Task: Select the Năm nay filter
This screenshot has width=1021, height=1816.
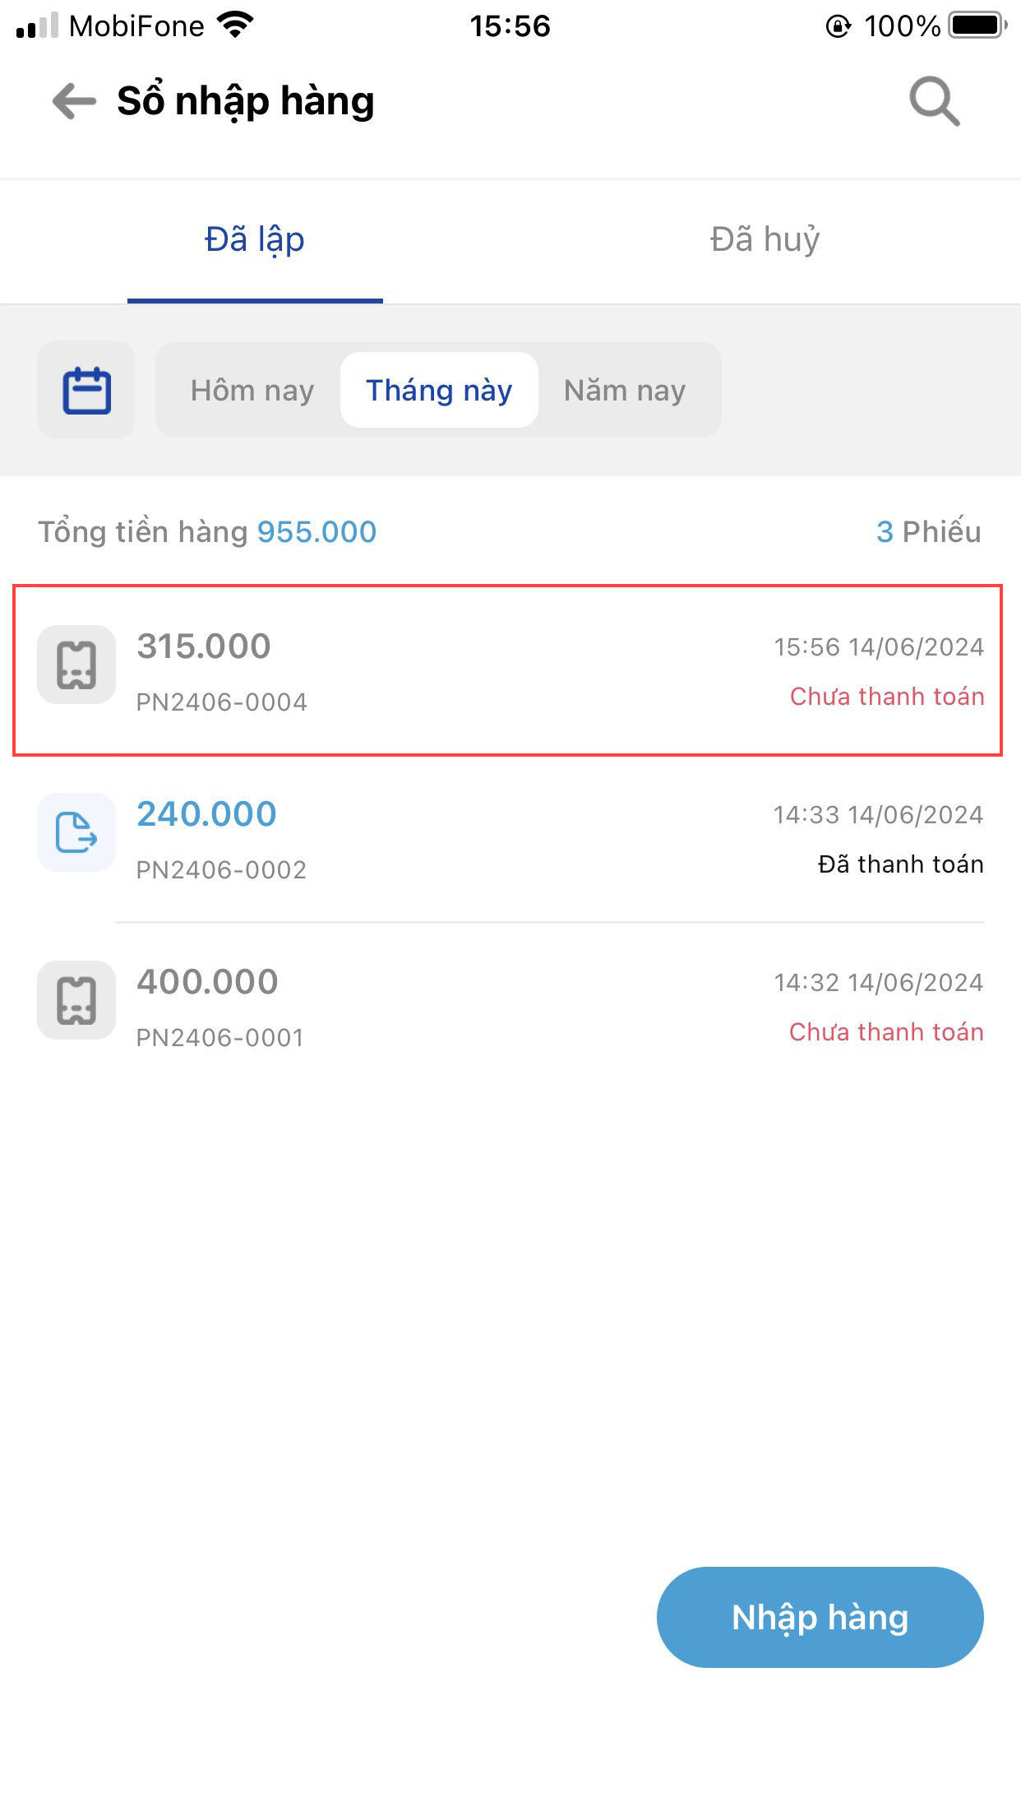Action: click(624, 390)
